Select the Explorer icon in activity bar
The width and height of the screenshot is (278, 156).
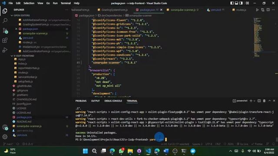[x=5, y=11]
